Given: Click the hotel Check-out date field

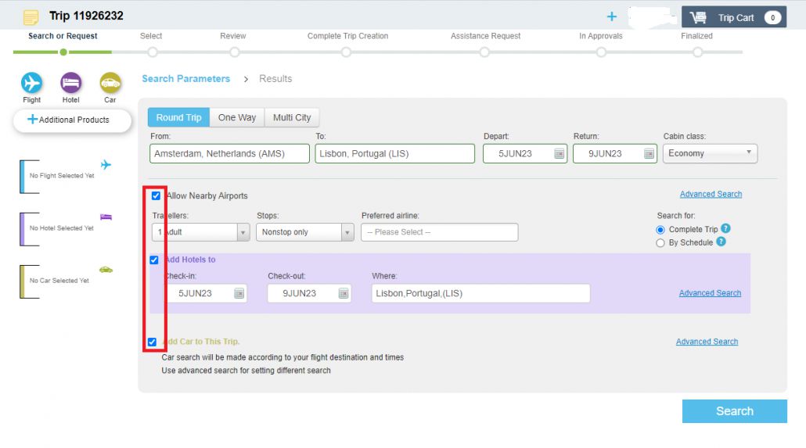Looking at the screenshot, I should click(x=309, y=293).
